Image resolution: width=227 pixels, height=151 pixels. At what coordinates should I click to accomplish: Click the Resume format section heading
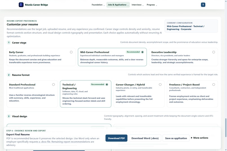click(x=21, y=75)
